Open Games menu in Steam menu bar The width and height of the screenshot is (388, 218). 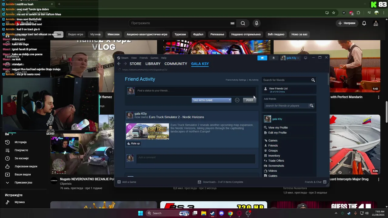pos(155,58)
